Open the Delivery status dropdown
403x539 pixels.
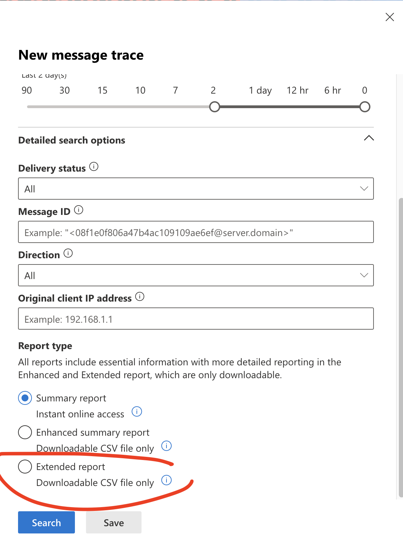[x=196, y=189]
